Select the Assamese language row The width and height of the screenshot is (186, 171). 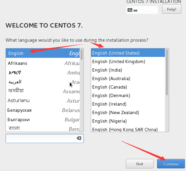[x=43, y=91]
